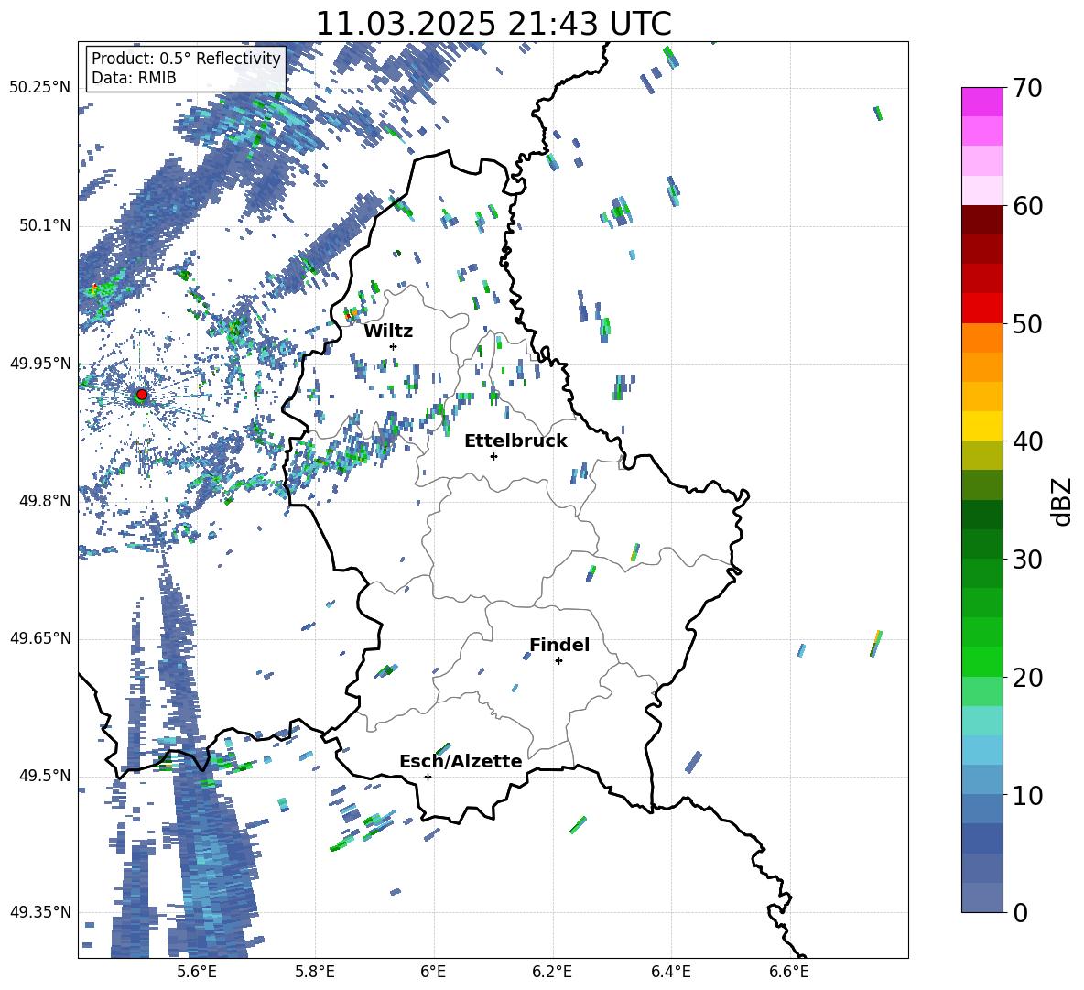Image resolution: width=1084 pixels, height=990 pixels.
Task: Click the 49.65°N latitude label
Action: 40,638
